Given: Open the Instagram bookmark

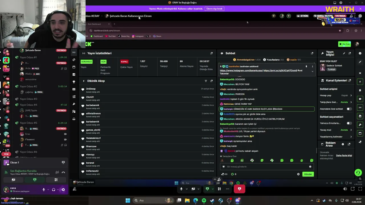Looking at the screenshot, I should tap(138, 36).
